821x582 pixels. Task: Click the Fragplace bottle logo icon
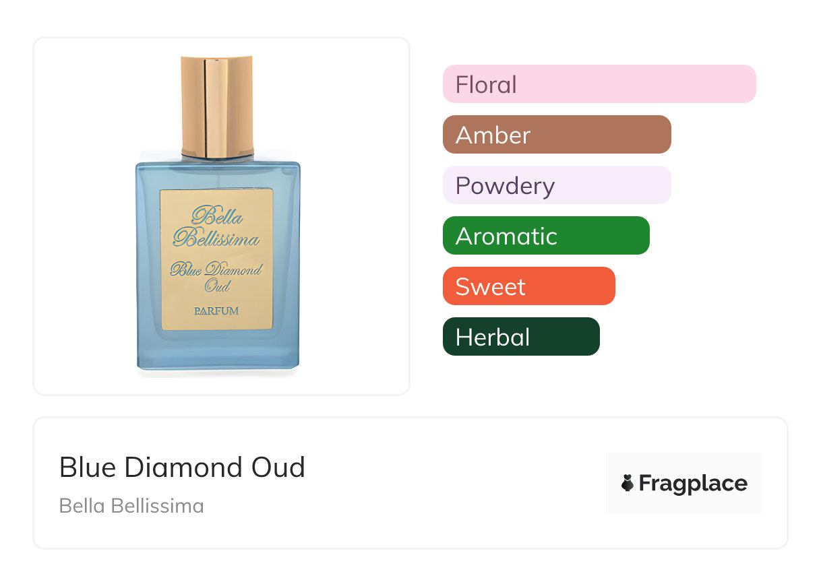(628, 484)
